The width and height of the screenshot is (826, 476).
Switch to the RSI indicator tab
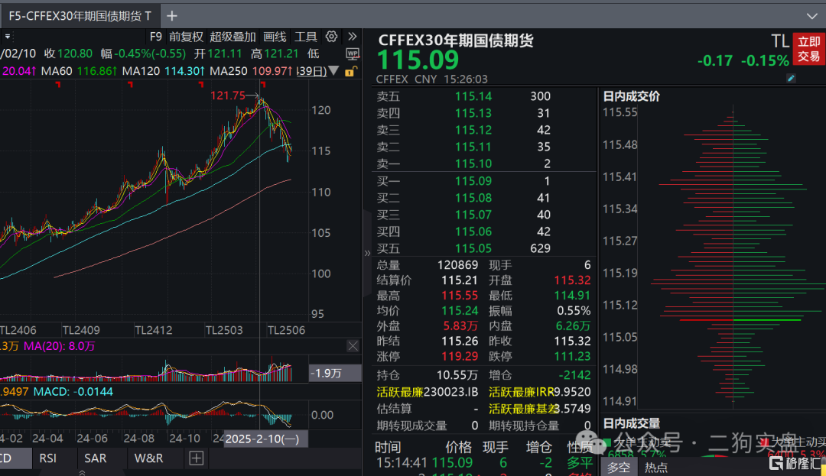click(48, 458)
